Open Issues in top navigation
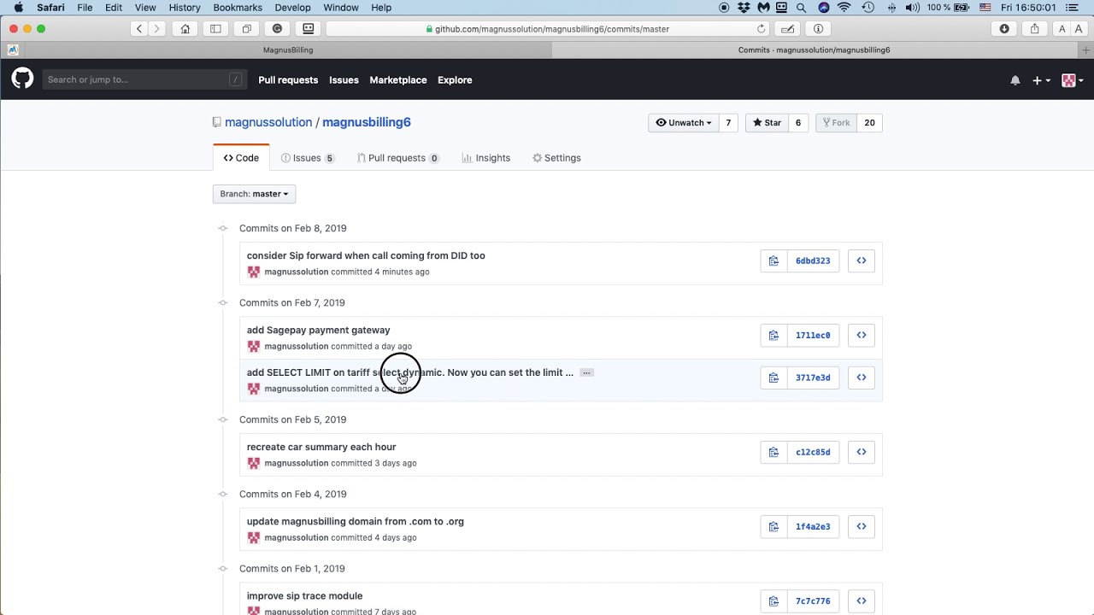 344,80
